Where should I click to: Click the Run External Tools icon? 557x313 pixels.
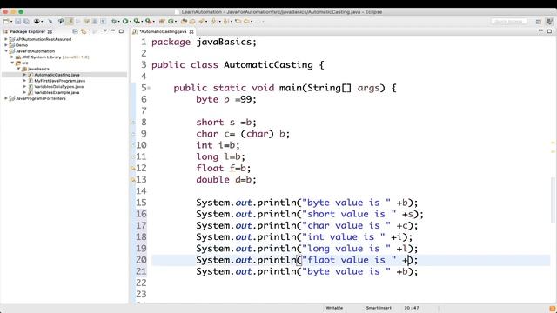pyautogui.click(x=149, y=21)
